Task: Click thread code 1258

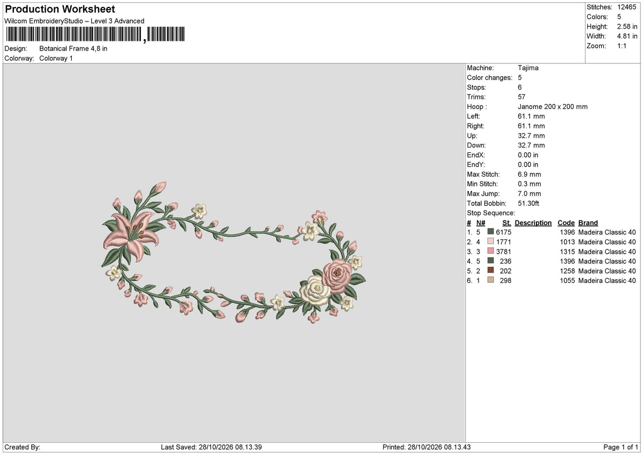Action: pyautogui.click(x=567, y=271)
